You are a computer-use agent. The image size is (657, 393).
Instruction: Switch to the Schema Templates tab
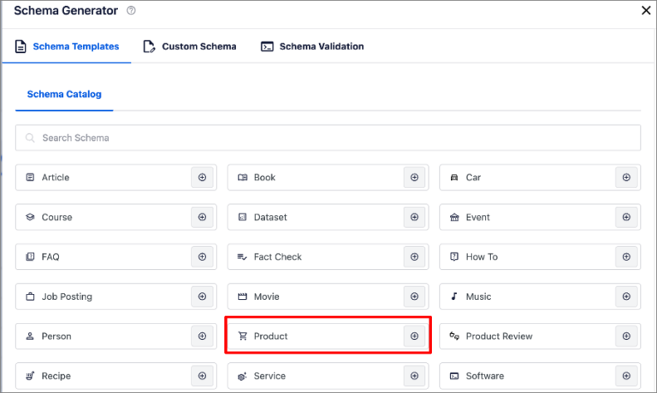pos(67,46)
